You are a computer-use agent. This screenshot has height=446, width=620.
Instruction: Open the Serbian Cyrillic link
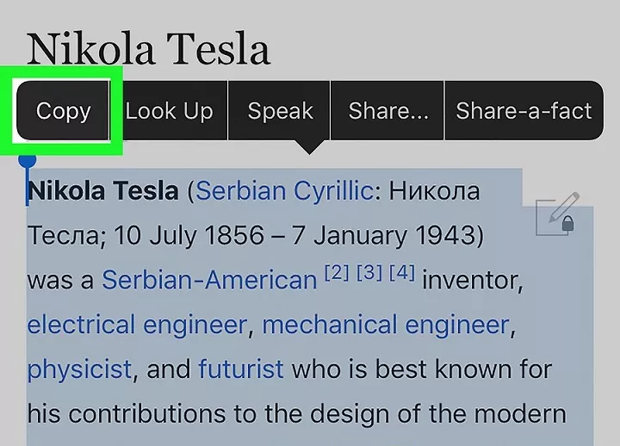[284, 191]
